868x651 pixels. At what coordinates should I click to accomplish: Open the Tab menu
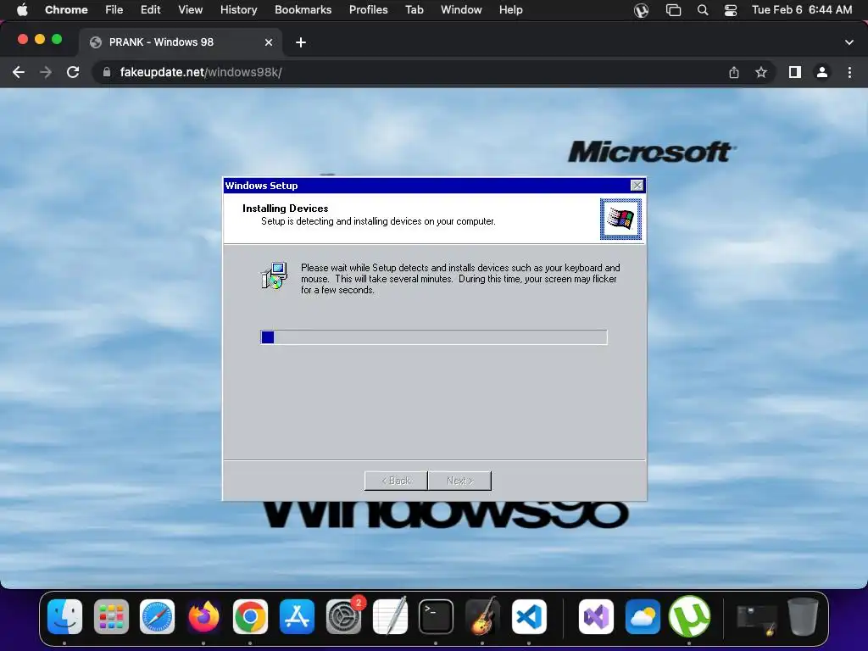click(414, 10)
